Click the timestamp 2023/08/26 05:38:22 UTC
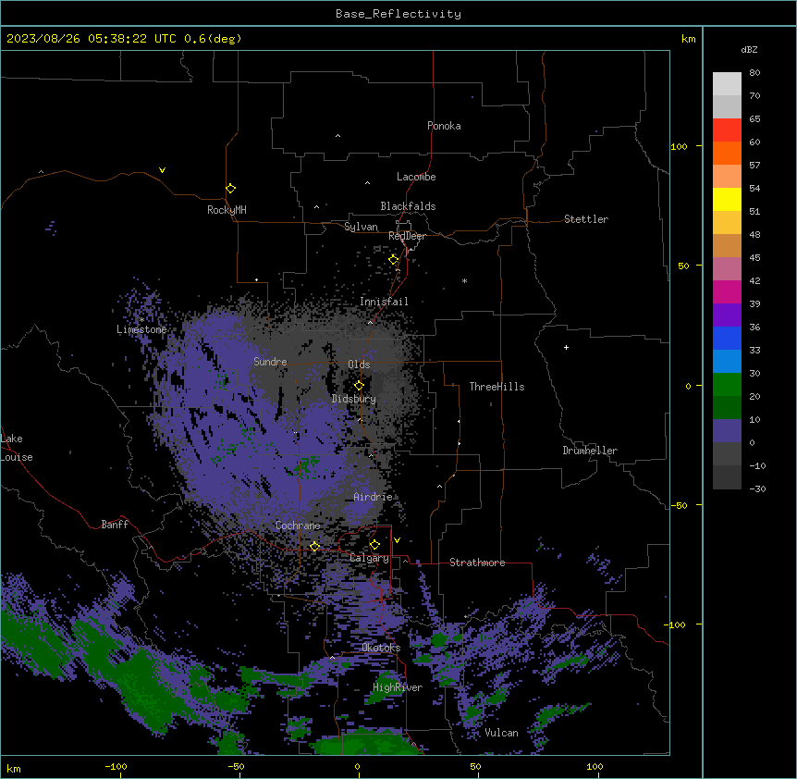Image resolution: width=797 pixels, height=779 pixels. [92, 39]
